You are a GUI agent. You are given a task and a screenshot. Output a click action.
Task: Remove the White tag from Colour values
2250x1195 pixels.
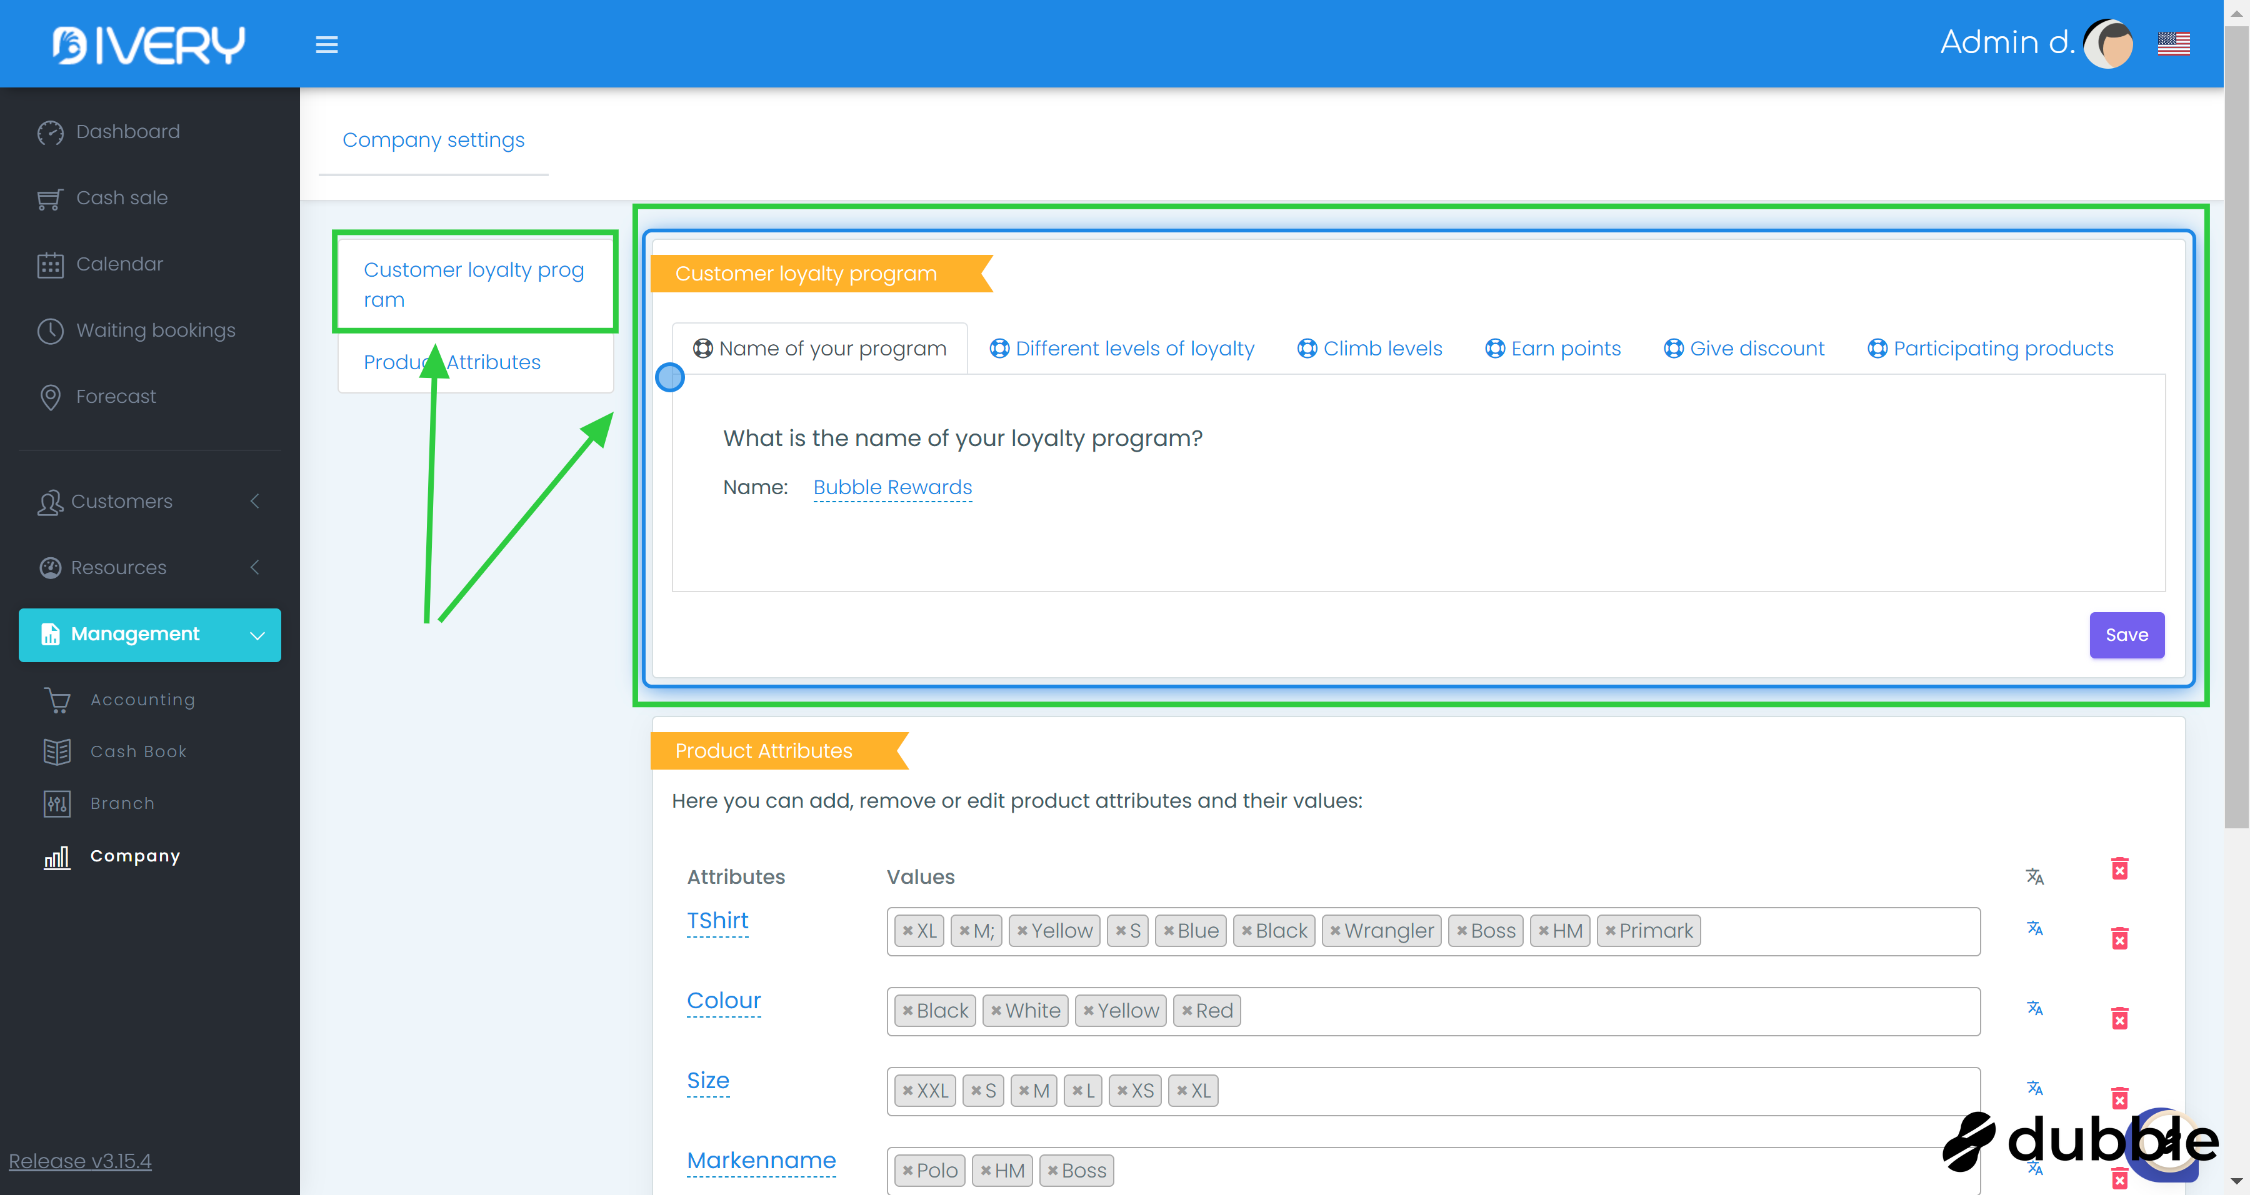(996, 1011)
